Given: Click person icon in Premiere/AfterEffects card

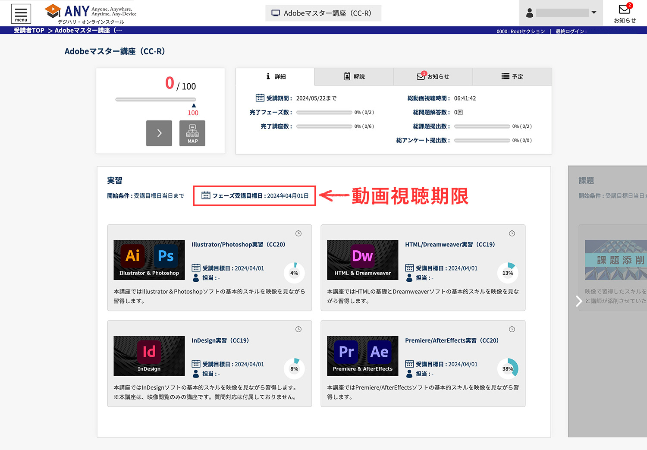Looking at the screenshot, I should coord(409,374).
